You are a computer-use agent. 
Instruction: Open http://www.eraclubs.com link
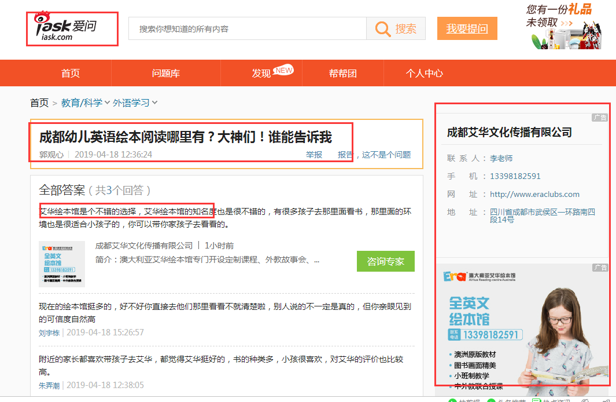pyautogui.click(x=534, y=194)
